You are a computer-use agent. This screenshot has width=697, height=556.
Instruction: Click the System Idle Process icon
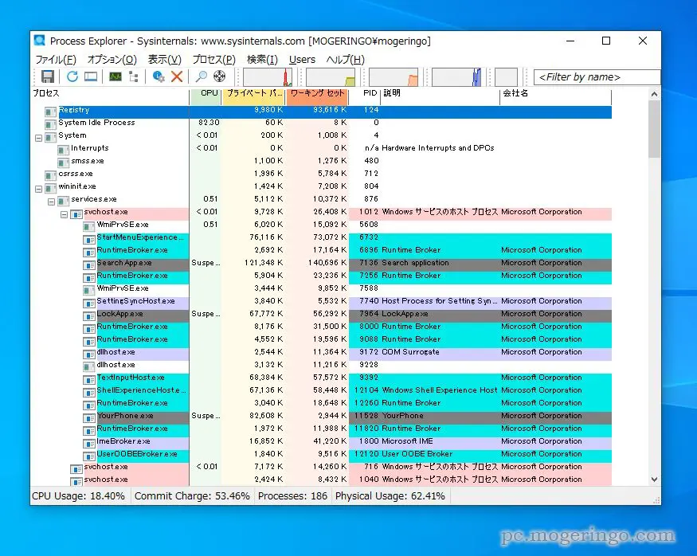click(51, 124)
